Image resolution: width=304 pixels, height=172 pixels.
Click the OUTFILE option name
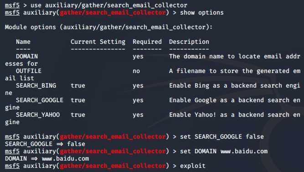coord(29,71)
